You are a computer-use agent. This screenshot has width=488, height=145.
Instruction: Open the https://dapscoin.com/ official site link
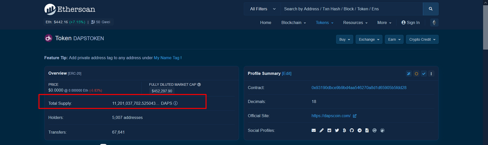[x=331, y=116]
